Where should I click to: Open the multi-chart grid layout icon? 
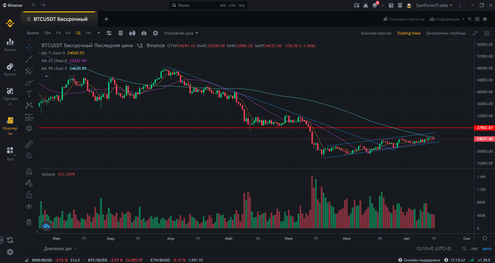pos(487,33)
